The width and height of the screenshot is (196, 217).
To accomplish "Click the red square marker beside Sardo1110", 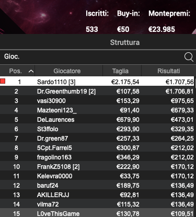I will click(3, 81).
